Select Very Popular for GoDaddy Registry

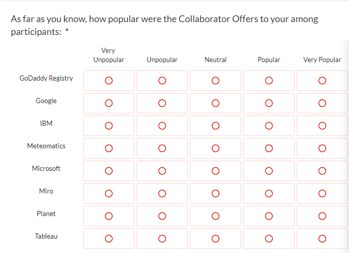point(322,81)
